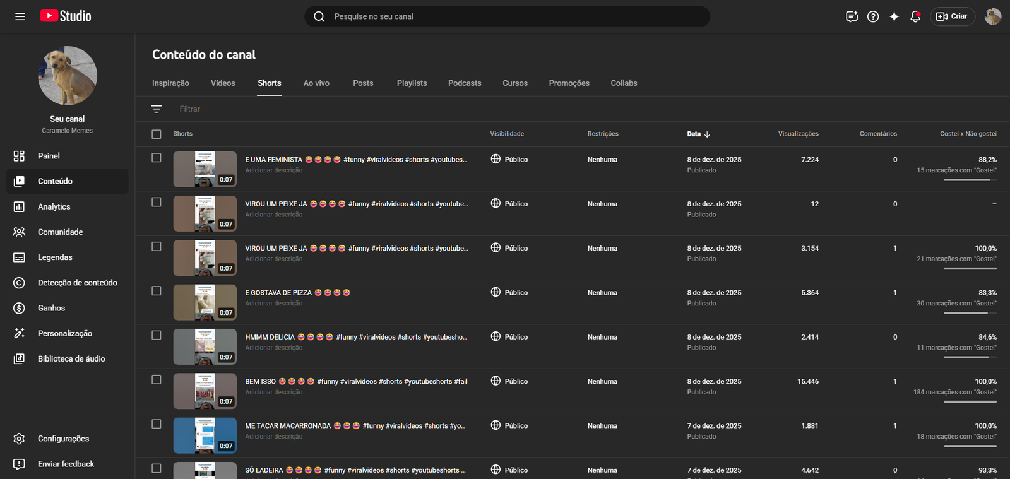Open the notifications bell
Image resolution: width=1010 pixels, height=479 pixels.
915,16
